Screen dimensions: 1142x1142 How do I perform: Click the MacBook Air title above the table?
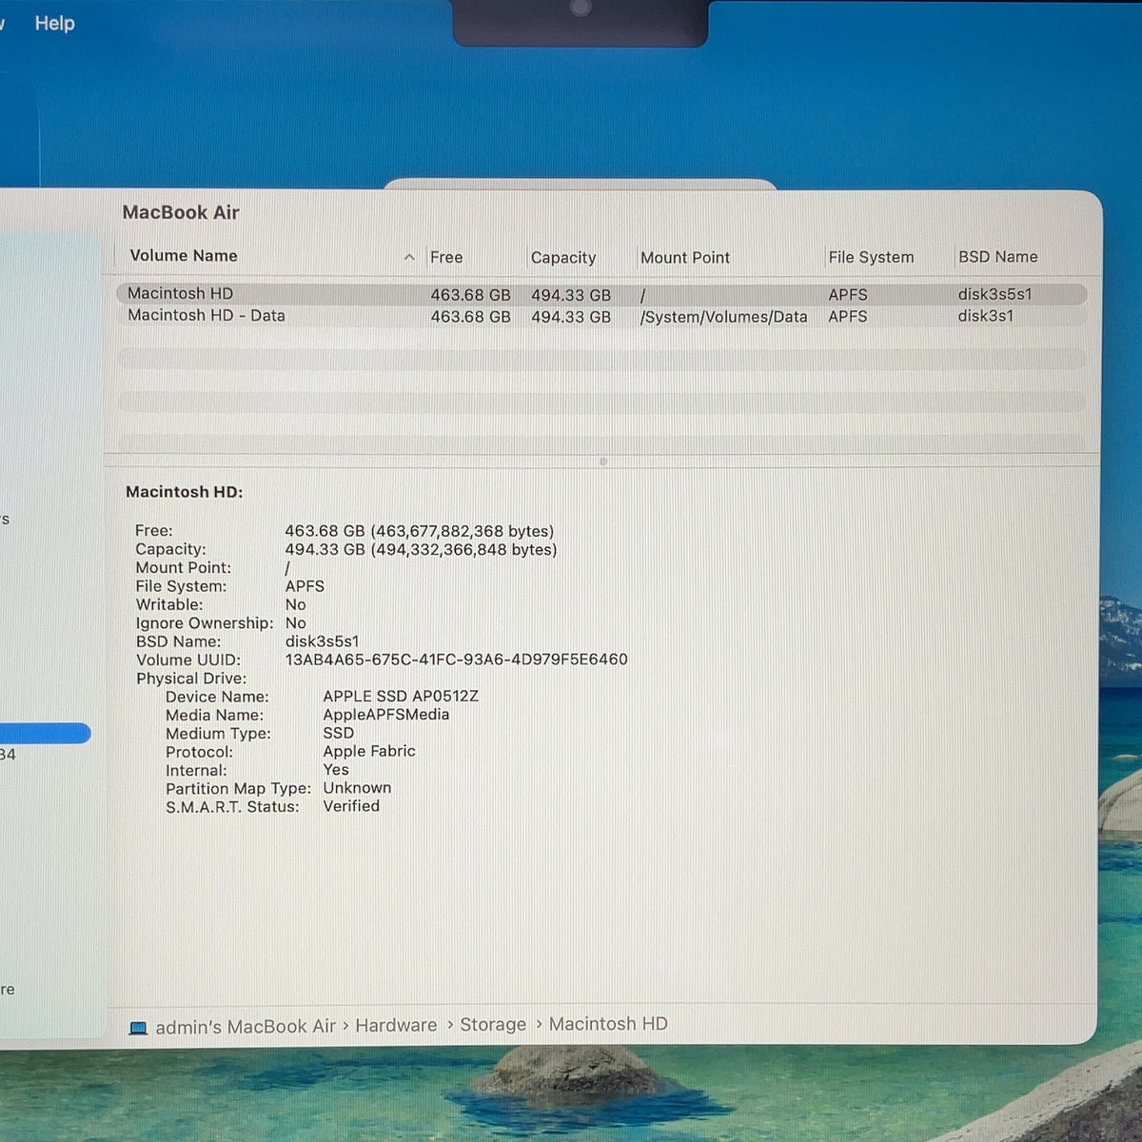tap(181, 212)
